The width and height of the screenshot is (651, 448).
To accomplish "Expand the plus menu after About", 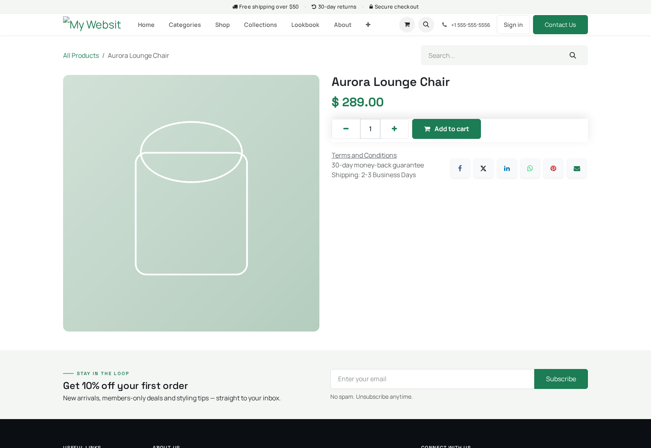I will [368, 25].
